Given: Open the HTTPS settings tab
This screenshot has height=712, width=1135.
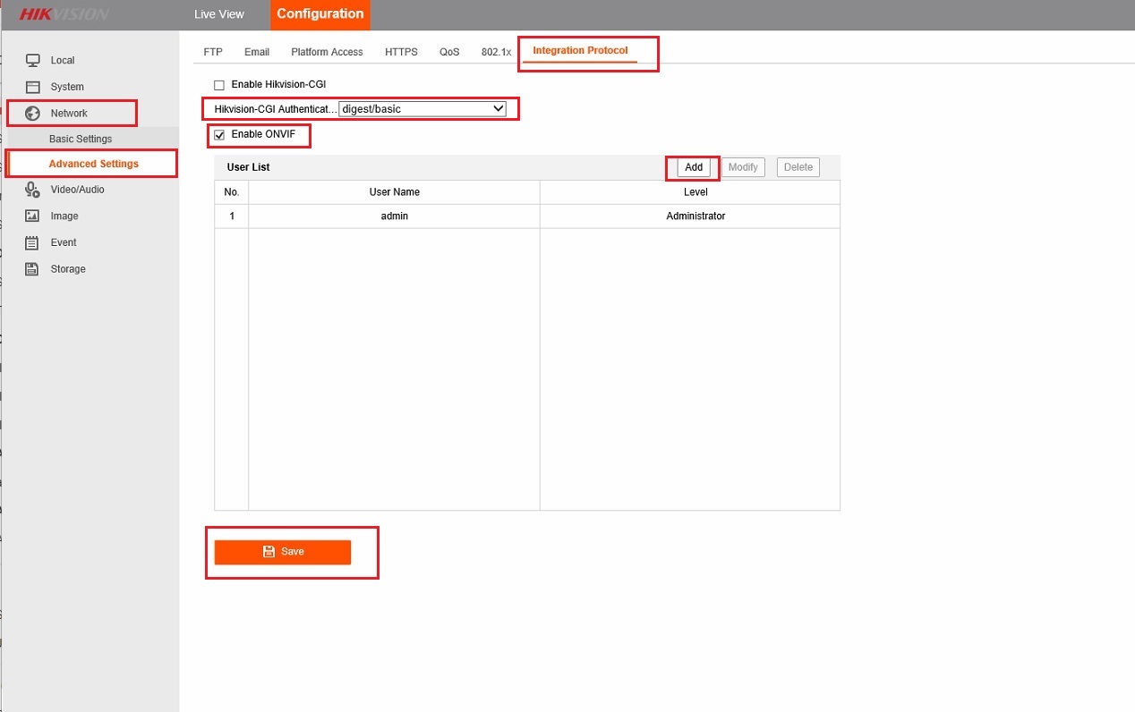Looking at the screenshot, I should click(401, 52).
